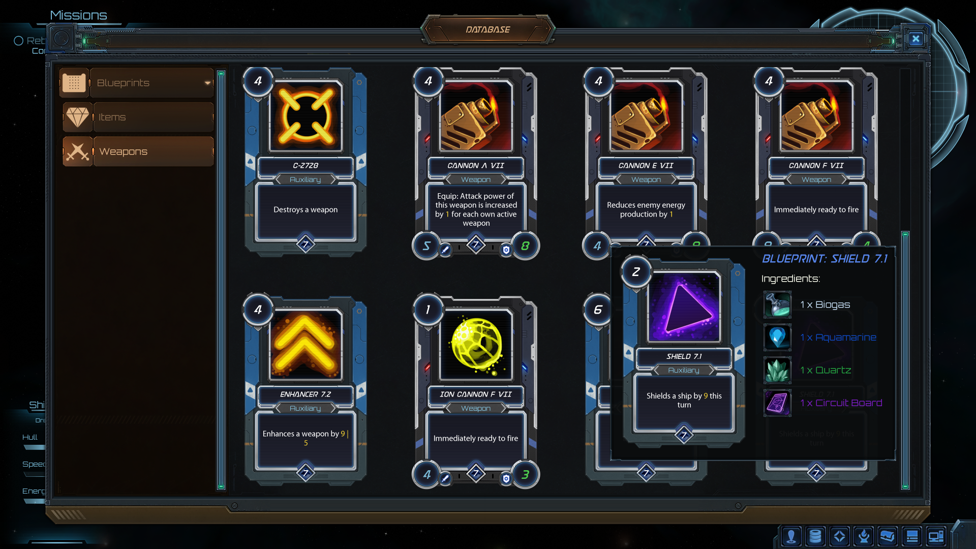Viewport: 976px width, 549px height.
Task: Expand the Blueprints dropdown arrow
Action: click(207, 83)
